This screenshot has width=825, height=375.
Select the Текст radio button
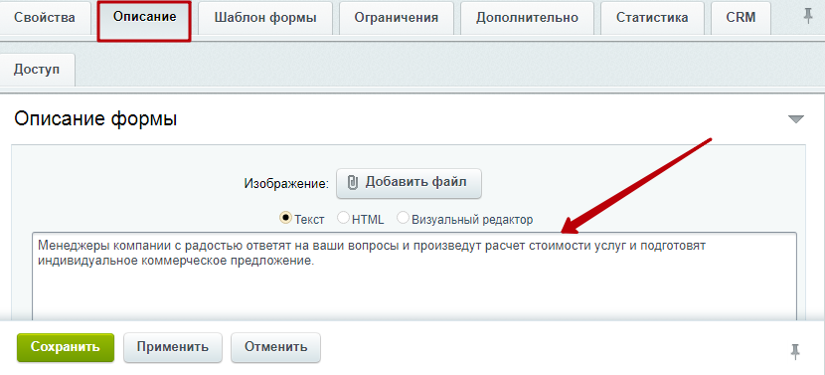click(285, 218)
